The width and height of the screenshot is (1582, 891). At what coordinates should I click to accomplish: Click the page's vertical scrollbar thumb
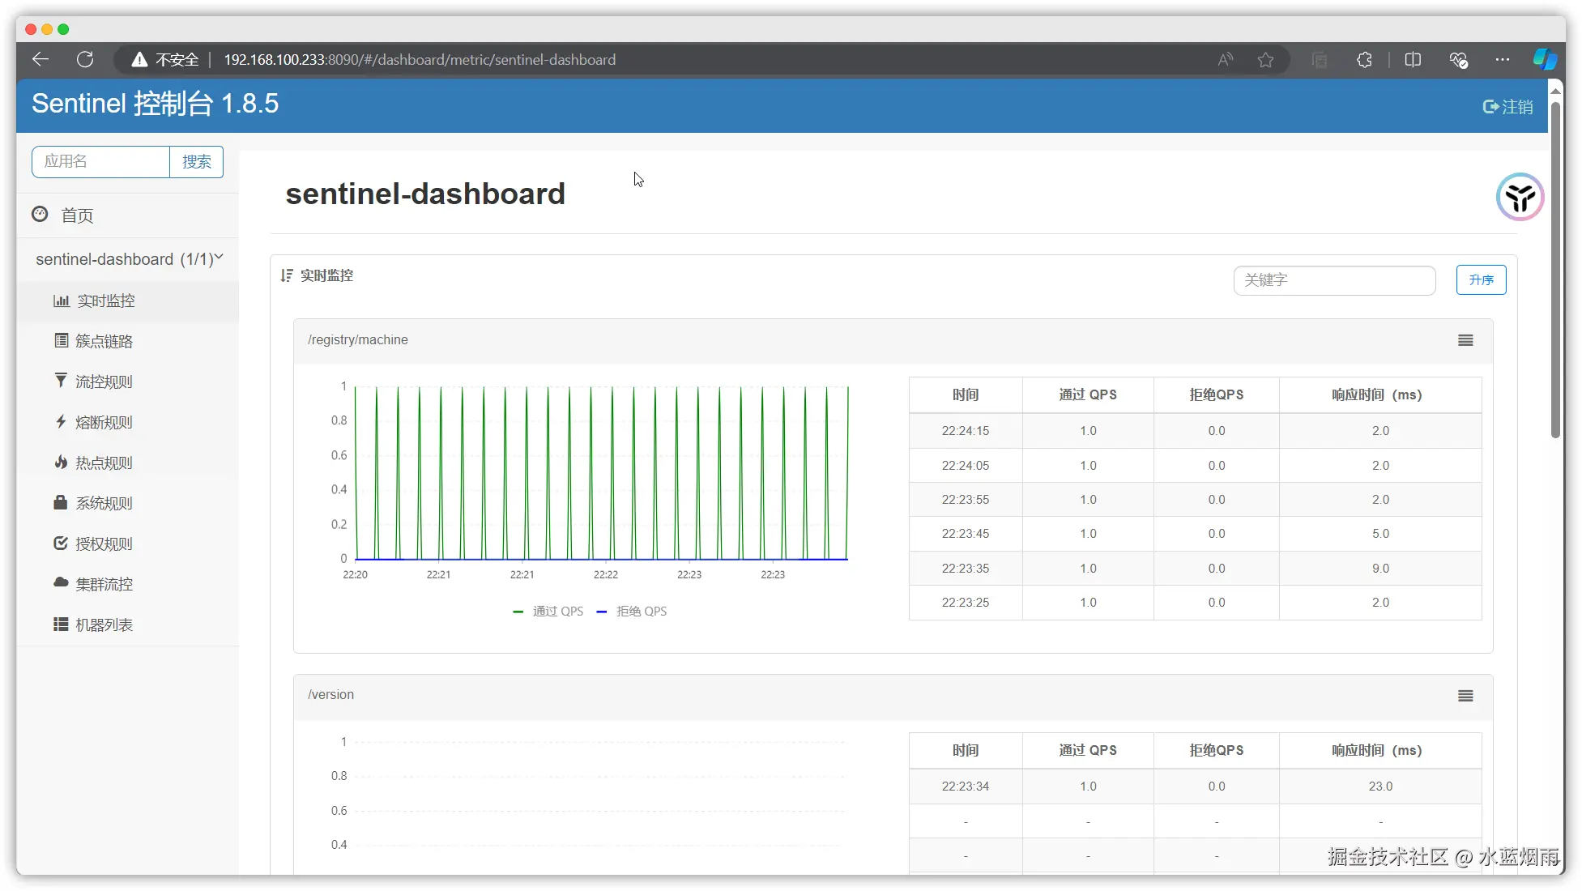[1554, 267]
